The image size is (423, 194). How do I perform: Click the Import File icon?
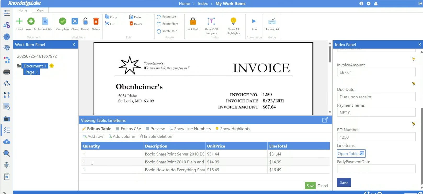45,21
